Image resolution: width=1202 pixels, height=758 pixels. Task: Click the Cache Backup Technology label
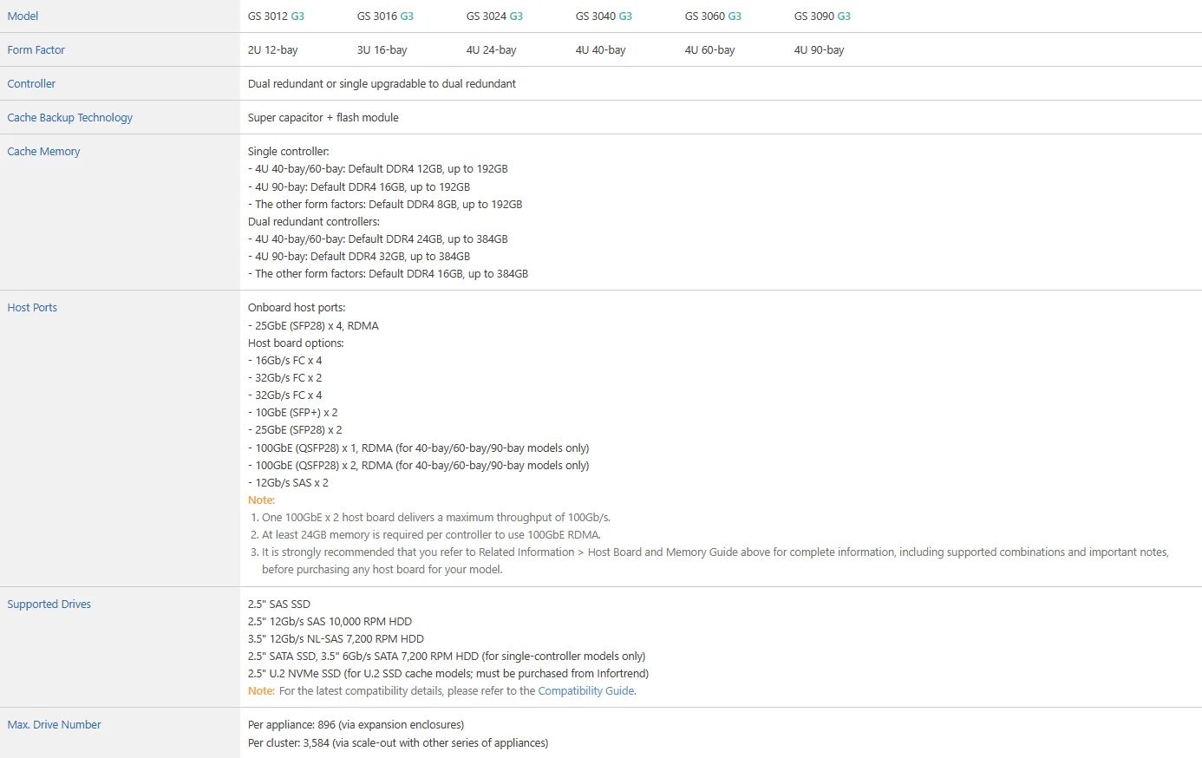point(70,118)
